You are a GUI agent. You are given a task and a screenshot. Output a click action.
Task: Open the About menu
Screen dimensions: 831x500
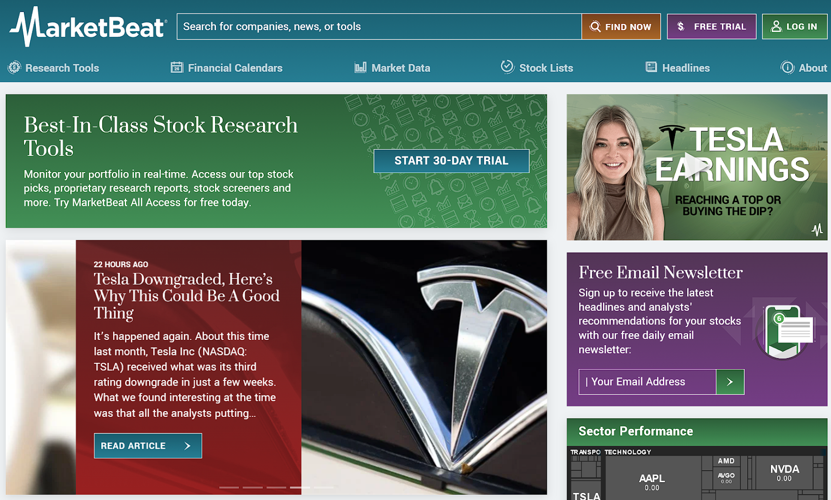click(804, 68)
